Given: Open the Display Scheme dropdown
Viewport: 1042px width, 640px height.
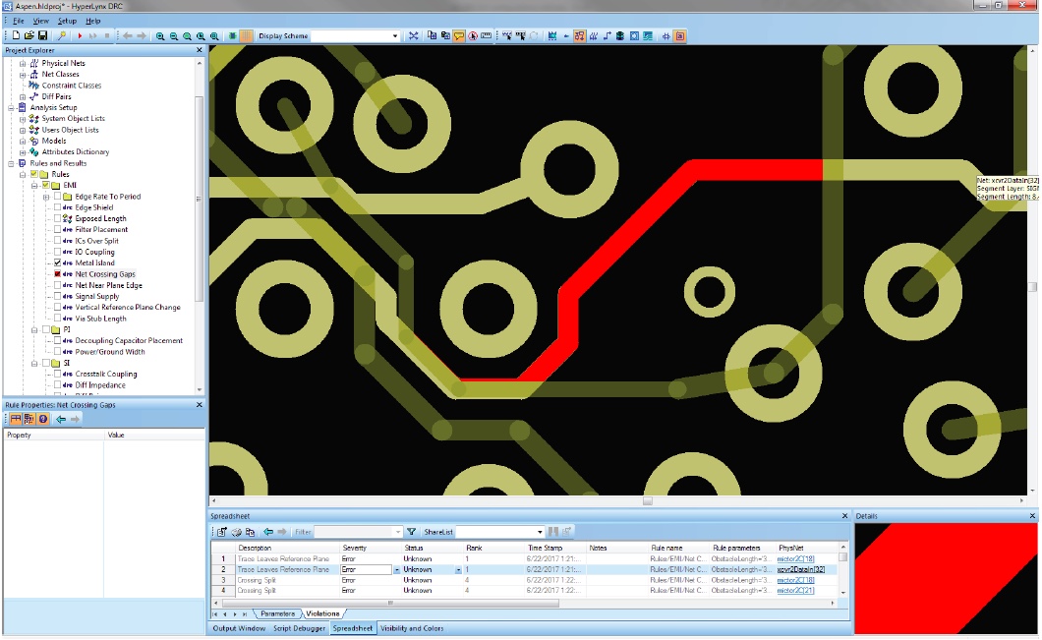Looking at the screenshot, I should [x=395, y=36].
